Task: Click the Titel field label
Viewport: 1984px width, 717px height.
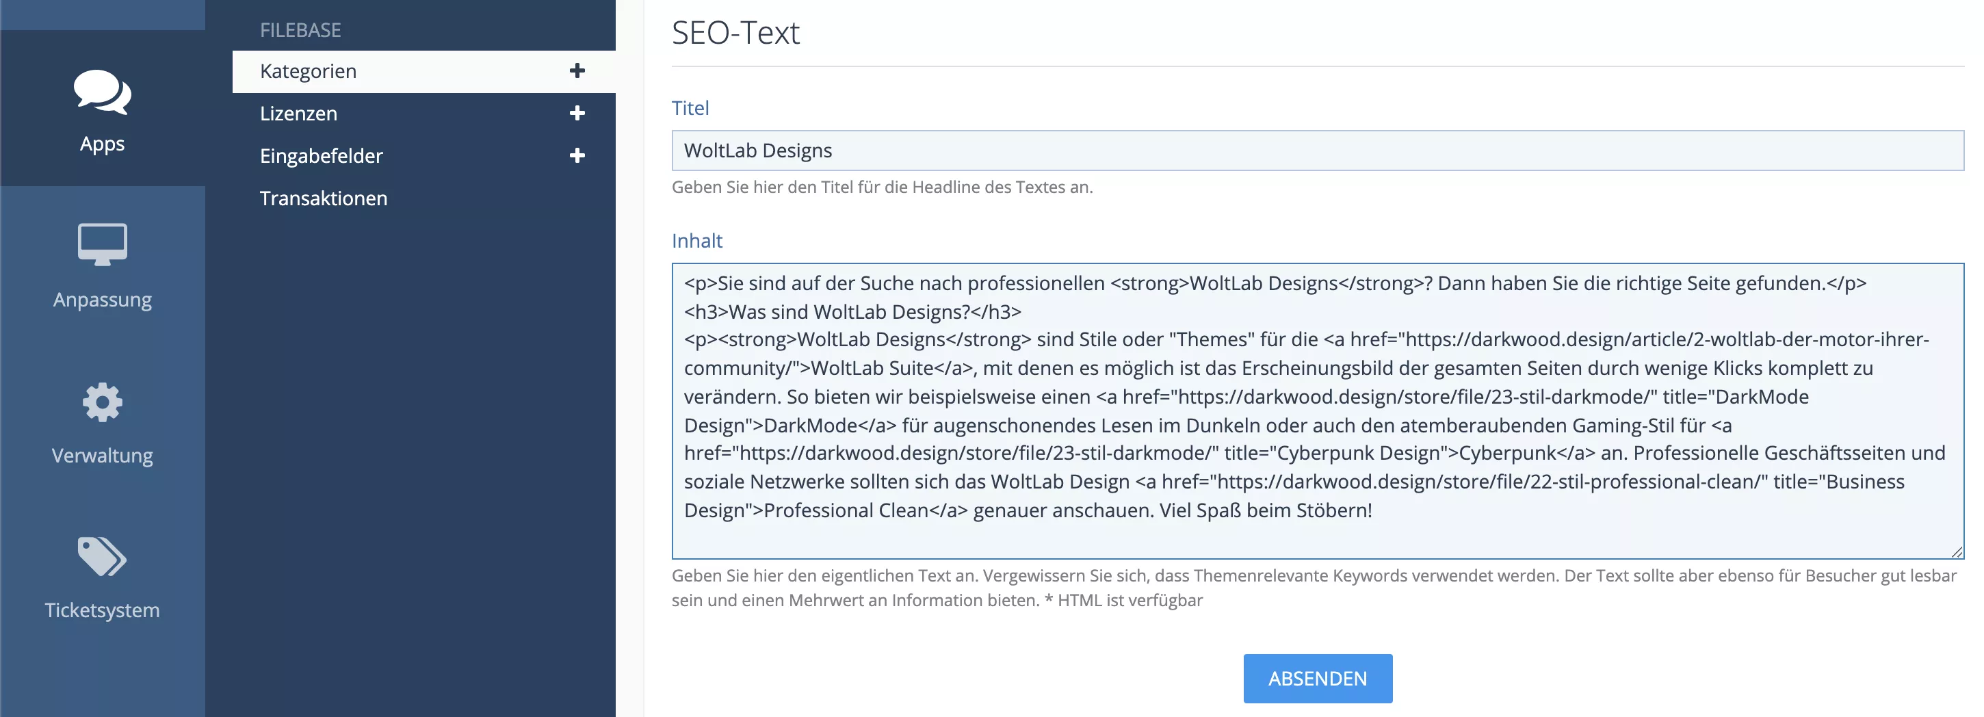Action: pyautogui.click(x=690, y=108)
